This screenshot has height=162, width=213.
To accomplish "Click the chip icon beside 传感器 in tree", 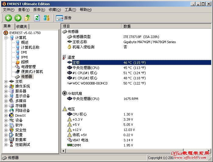I will 18,77.
